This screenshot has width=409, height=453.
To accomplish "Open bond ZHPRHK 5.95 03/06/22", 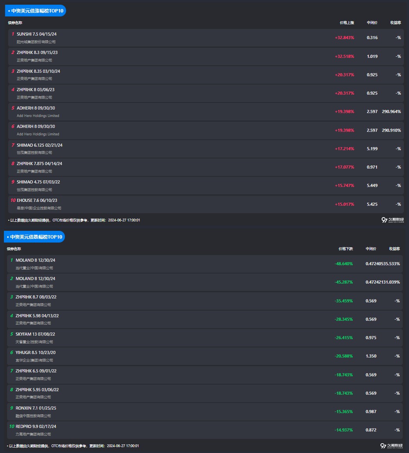I will click(37, 390).
